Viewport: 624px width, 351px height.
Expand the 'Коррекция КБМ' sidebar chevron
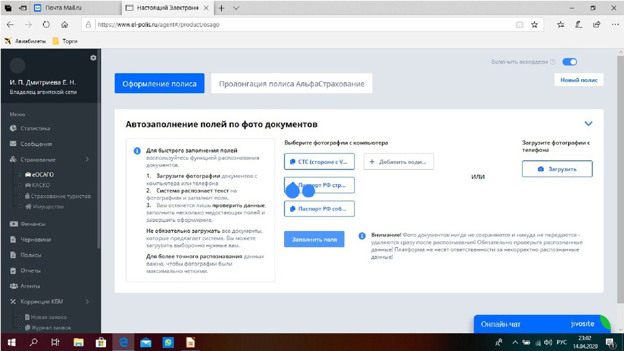click(x=87, y=301)
